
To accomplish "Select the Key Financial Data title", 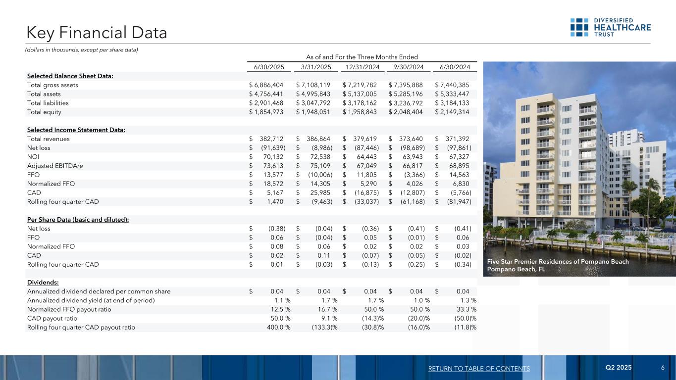I will (97, 33).
